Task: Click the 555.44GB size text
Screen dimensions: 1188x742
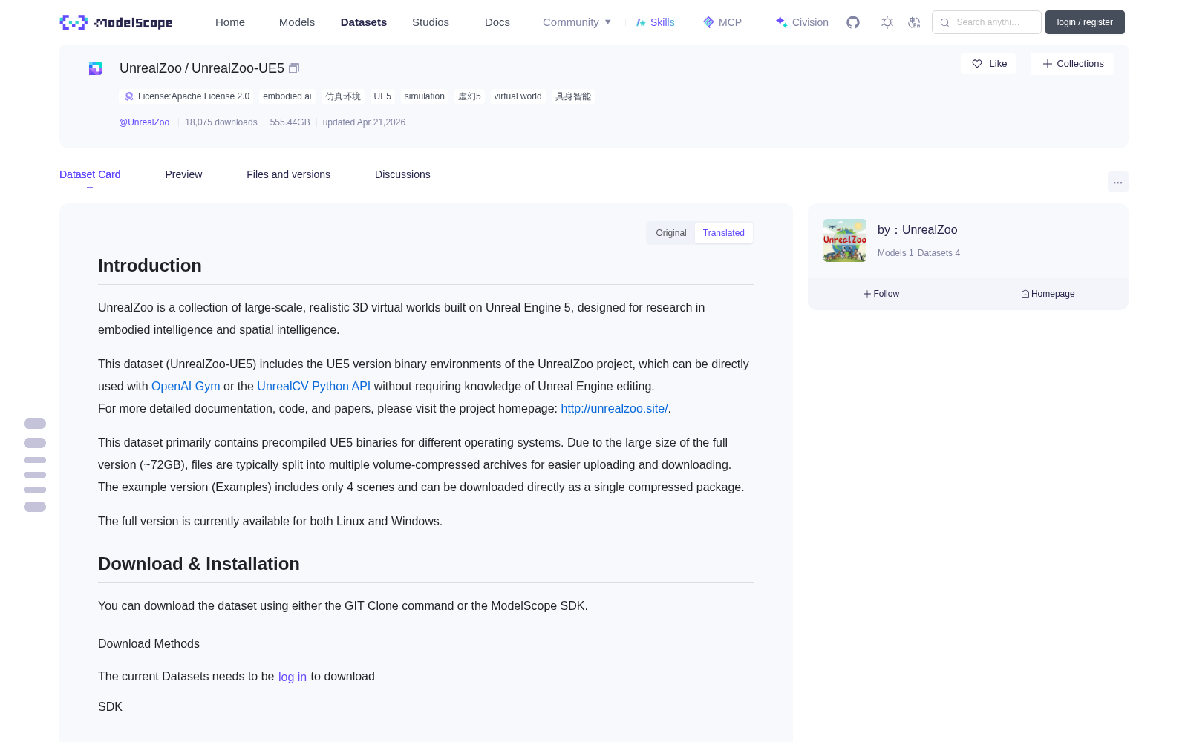Action: (x=290, y=122)
